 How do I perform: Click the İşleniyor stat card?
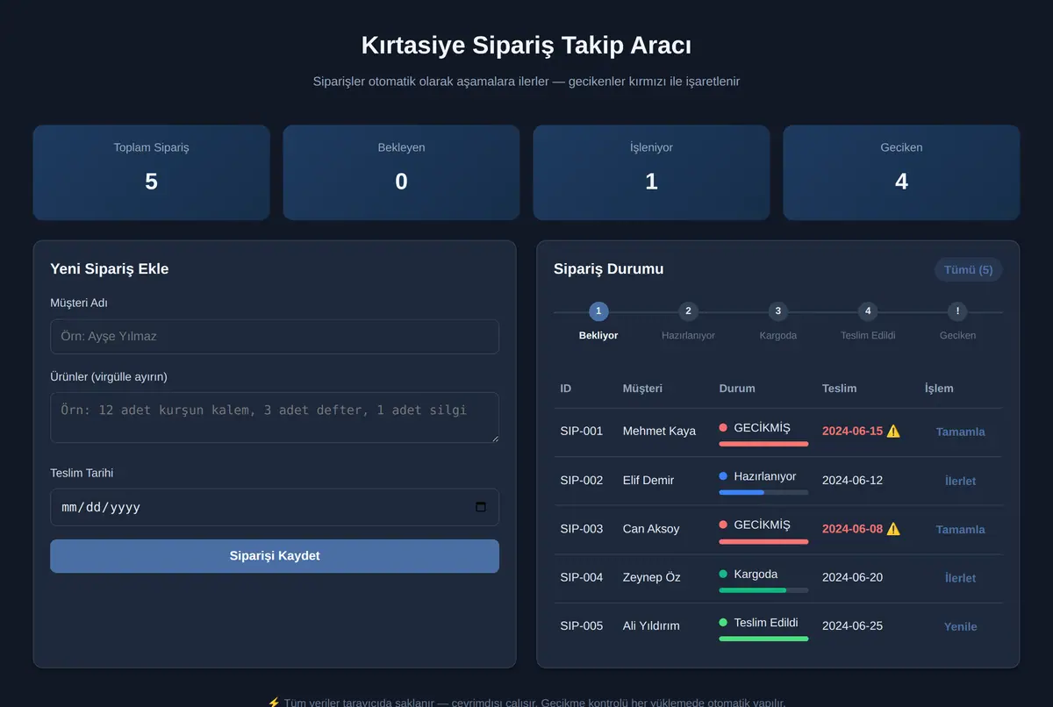651,172
